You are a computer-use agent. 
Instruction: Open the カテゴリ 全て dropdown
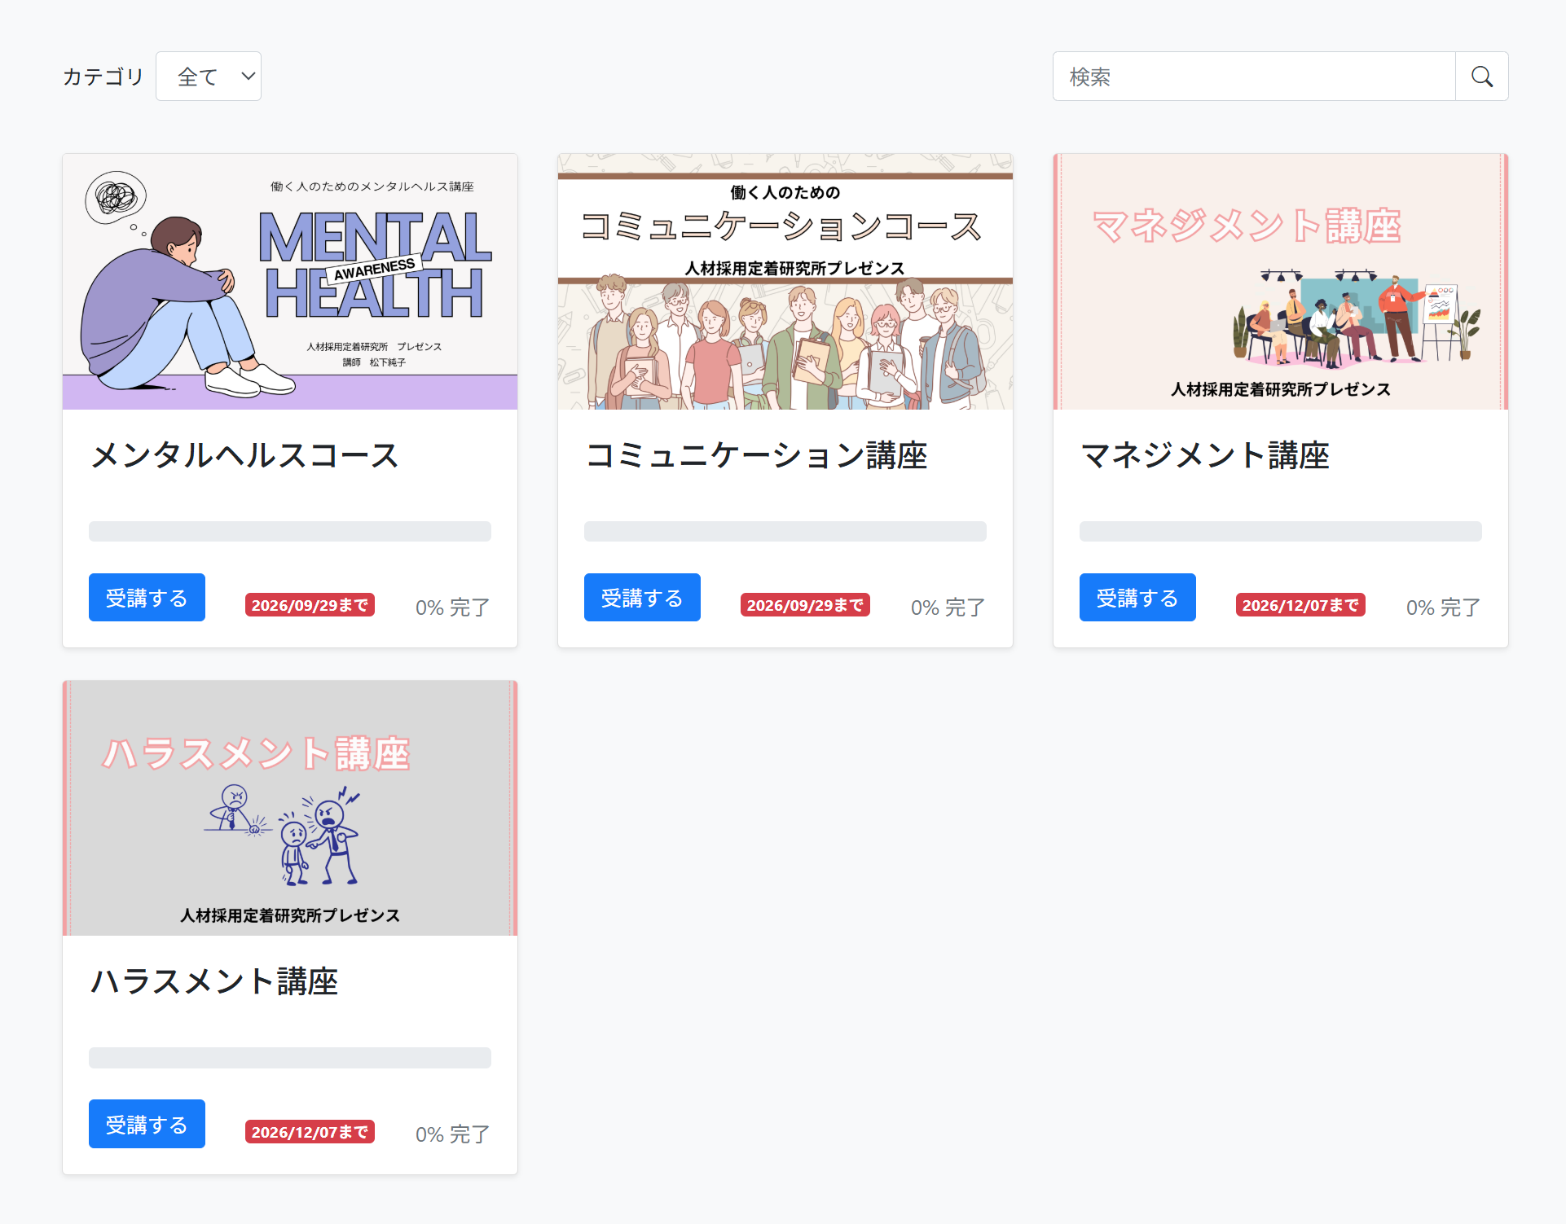click(x=209, y=77)
